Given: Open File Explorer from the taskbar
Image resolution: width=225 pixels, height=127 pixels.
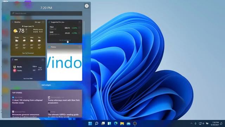Looking at the screenshot, I should [x=122, y=123].
